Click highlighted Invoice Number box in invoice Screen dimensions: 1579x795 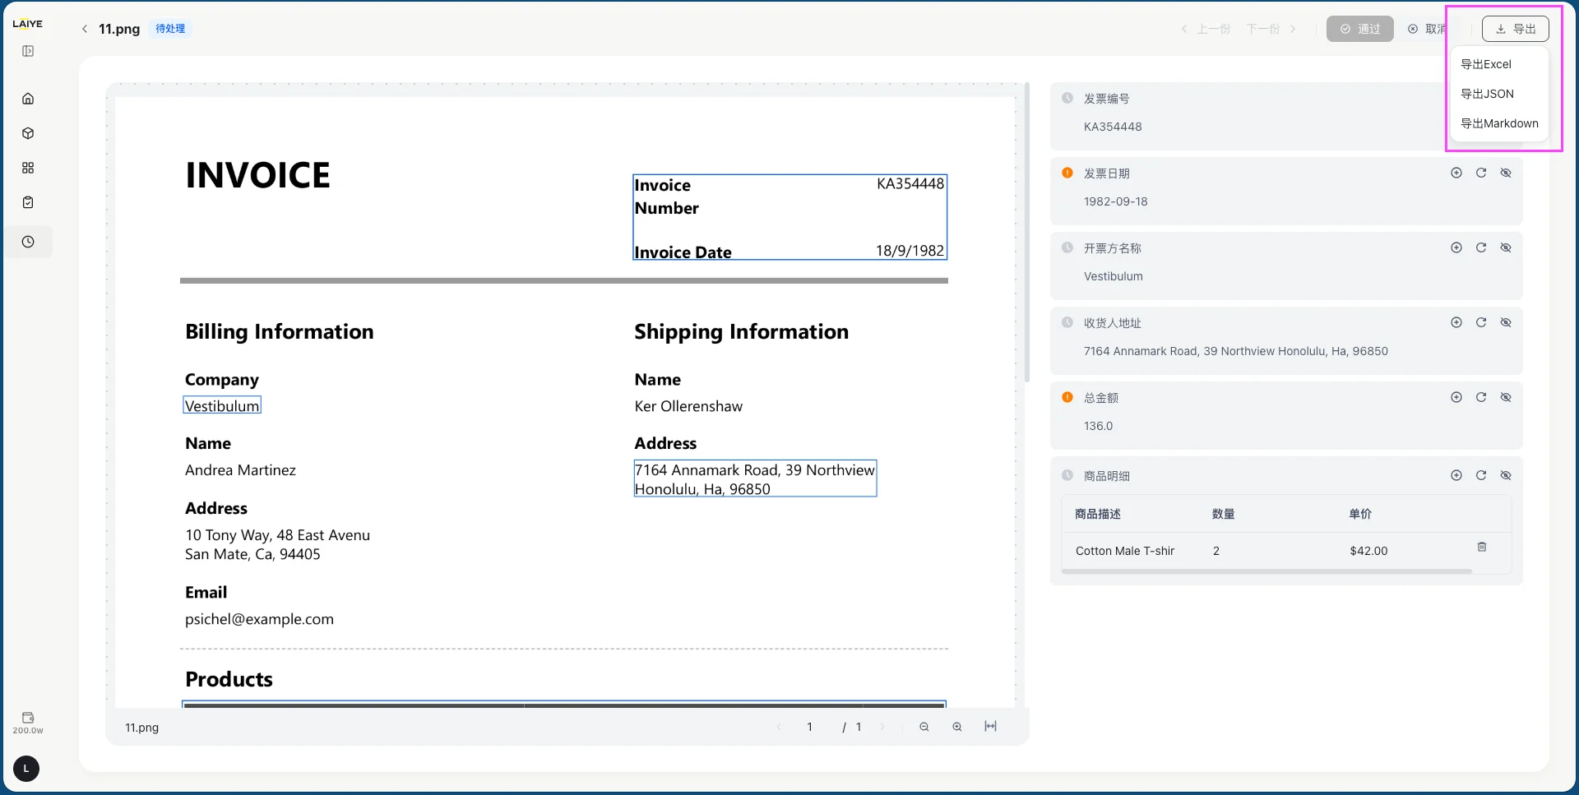click(x=789, y=217)
